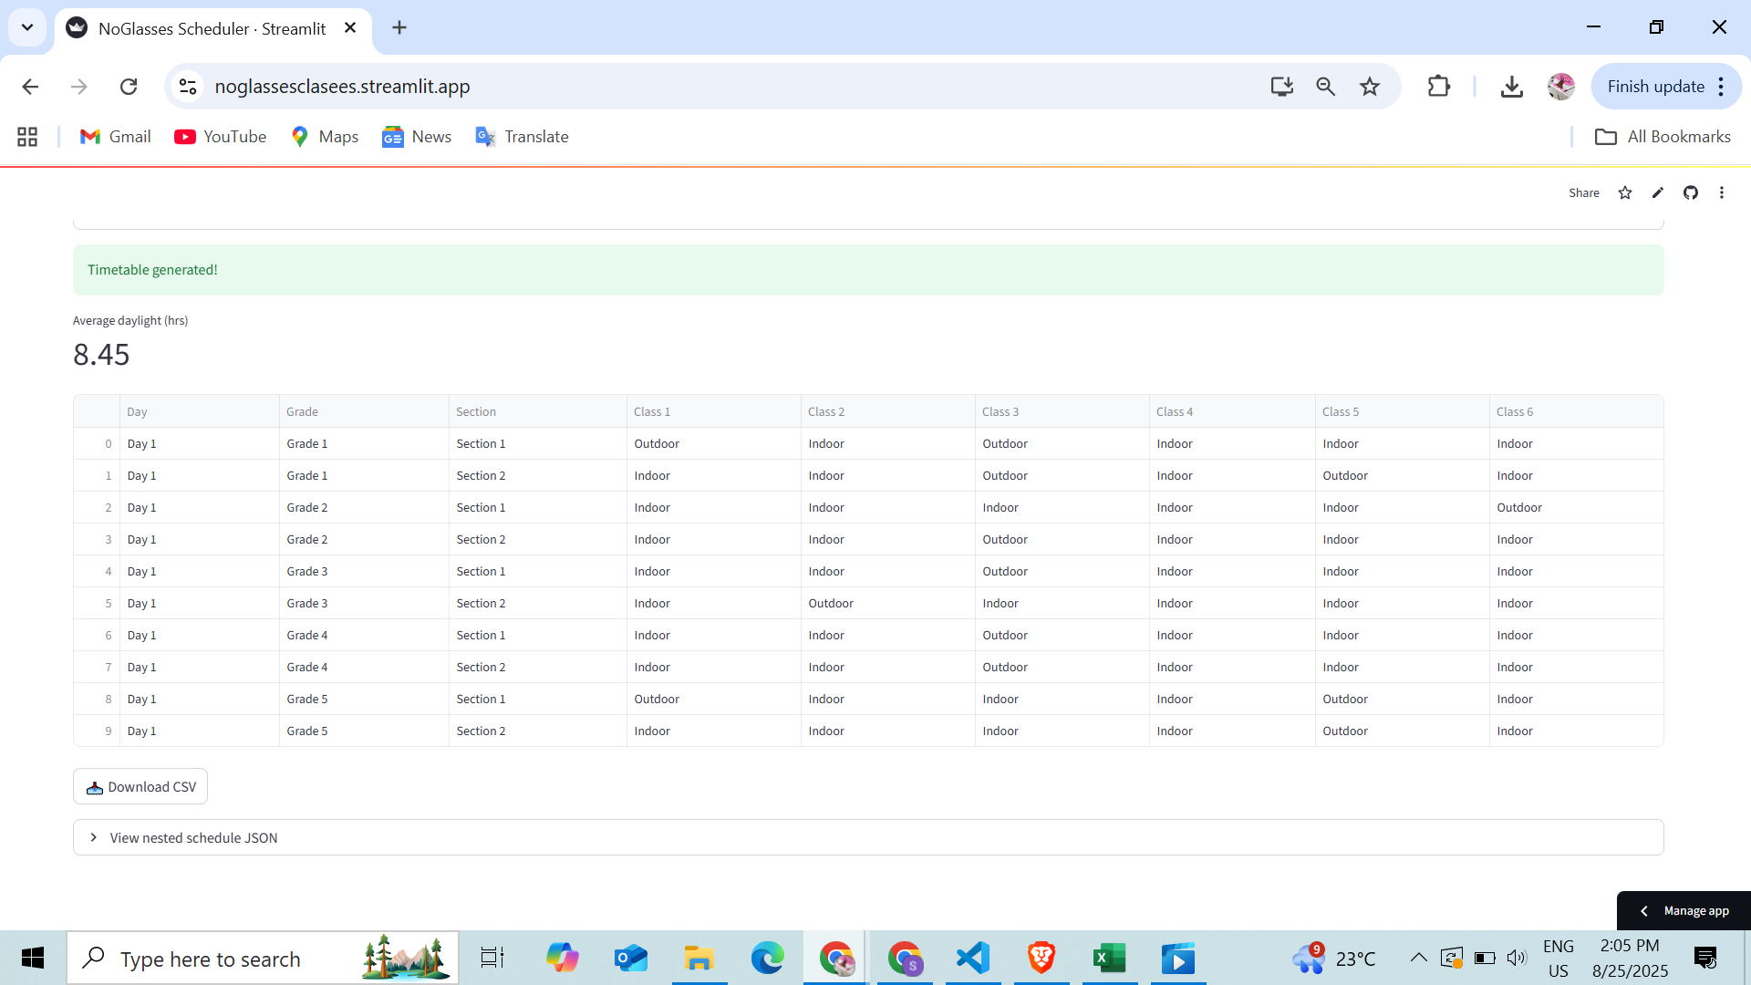Viewport: 1751px width, 985px height.
Task: Click the edit pencil icon
Action: click(1658, 192)
